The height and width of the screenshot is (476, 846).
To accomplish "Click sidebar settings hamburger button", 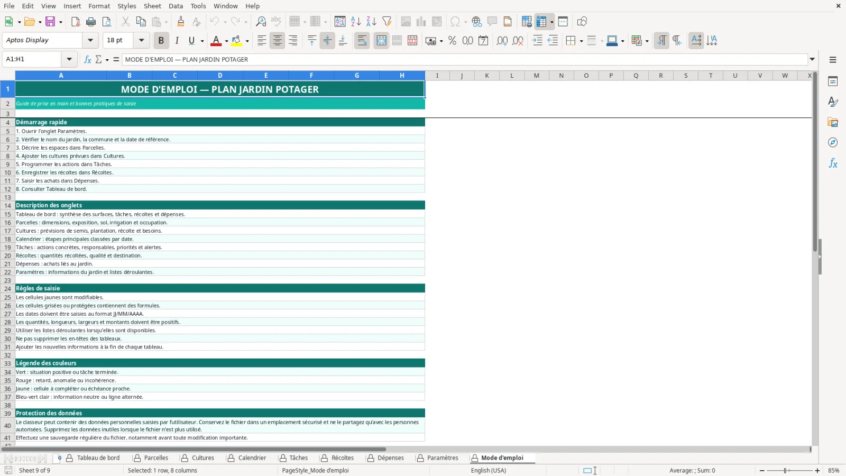I will [x=833, y=60].
